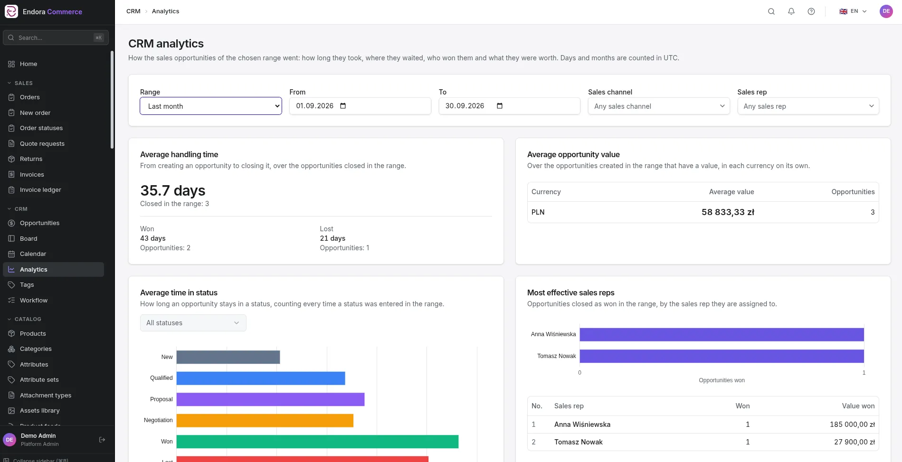Click the New order icon

pyautogui.click(x=11, y=113)
